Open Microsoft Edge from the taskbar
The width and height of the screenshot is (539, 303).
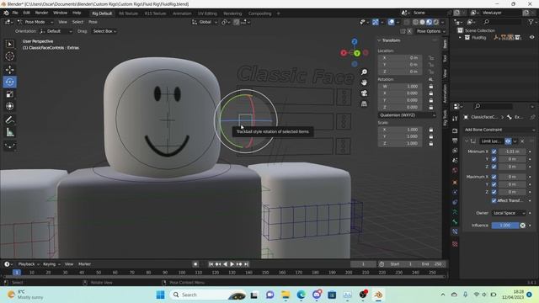pyautogui.click(x=302, y=295)
